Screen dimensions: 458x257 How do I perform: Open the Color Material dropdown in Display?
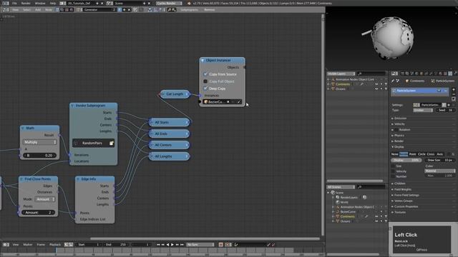coord(439,171)
